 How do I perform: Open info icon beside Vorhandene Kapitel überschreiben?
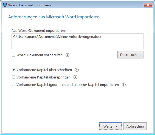(x=77, y=70)
